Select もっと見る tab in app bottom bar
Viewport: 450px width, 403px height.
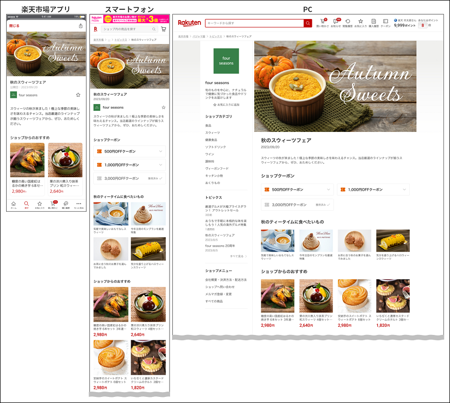point(79,204)
